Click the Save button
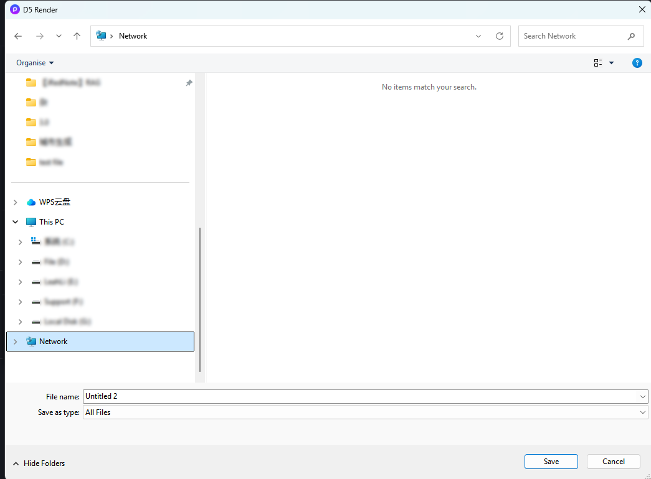 [x=551, y=462]
